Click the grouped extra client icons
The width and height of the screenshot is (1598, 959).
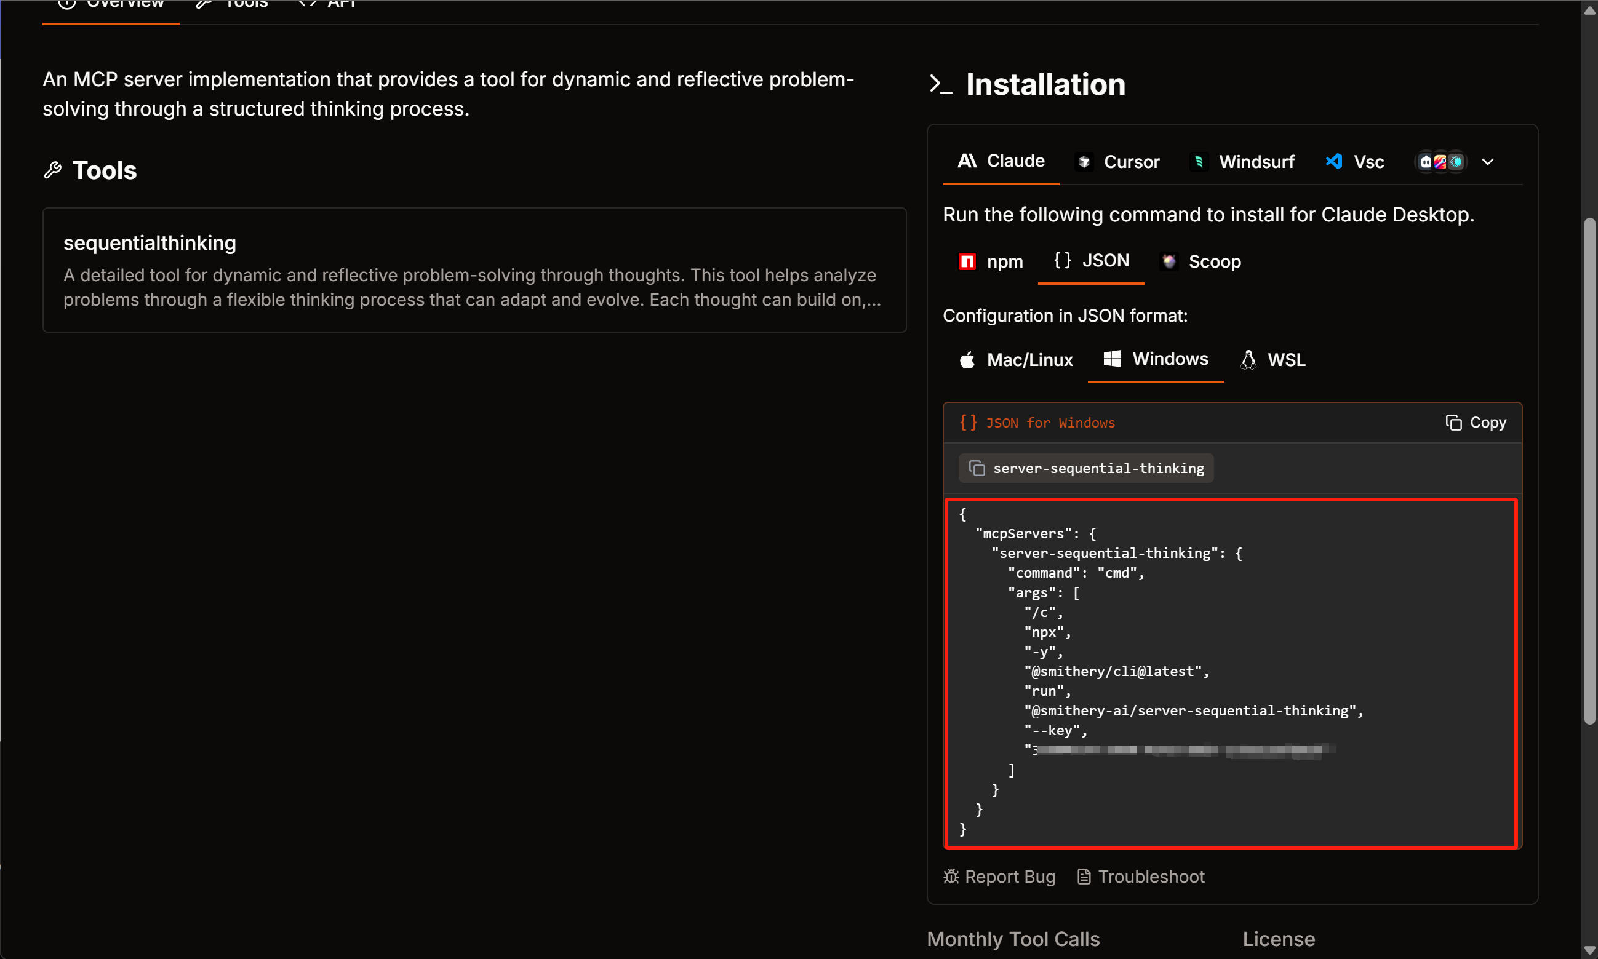point(1440,162)
